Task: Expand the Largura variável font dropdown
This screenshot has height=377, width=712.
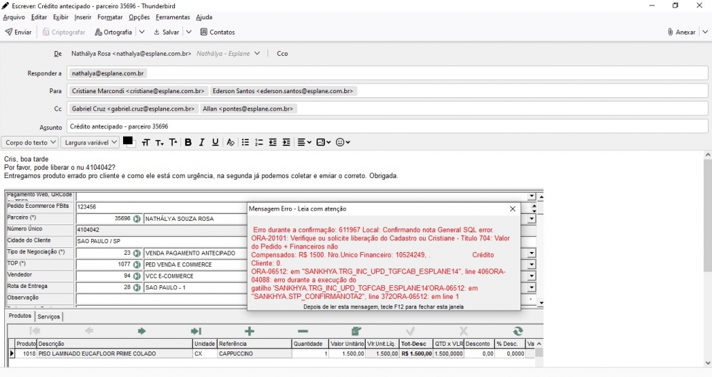Action: [90, 142]
